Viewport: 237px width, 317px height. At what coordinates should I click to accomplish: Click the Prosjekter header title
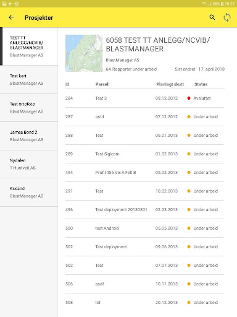39,18
